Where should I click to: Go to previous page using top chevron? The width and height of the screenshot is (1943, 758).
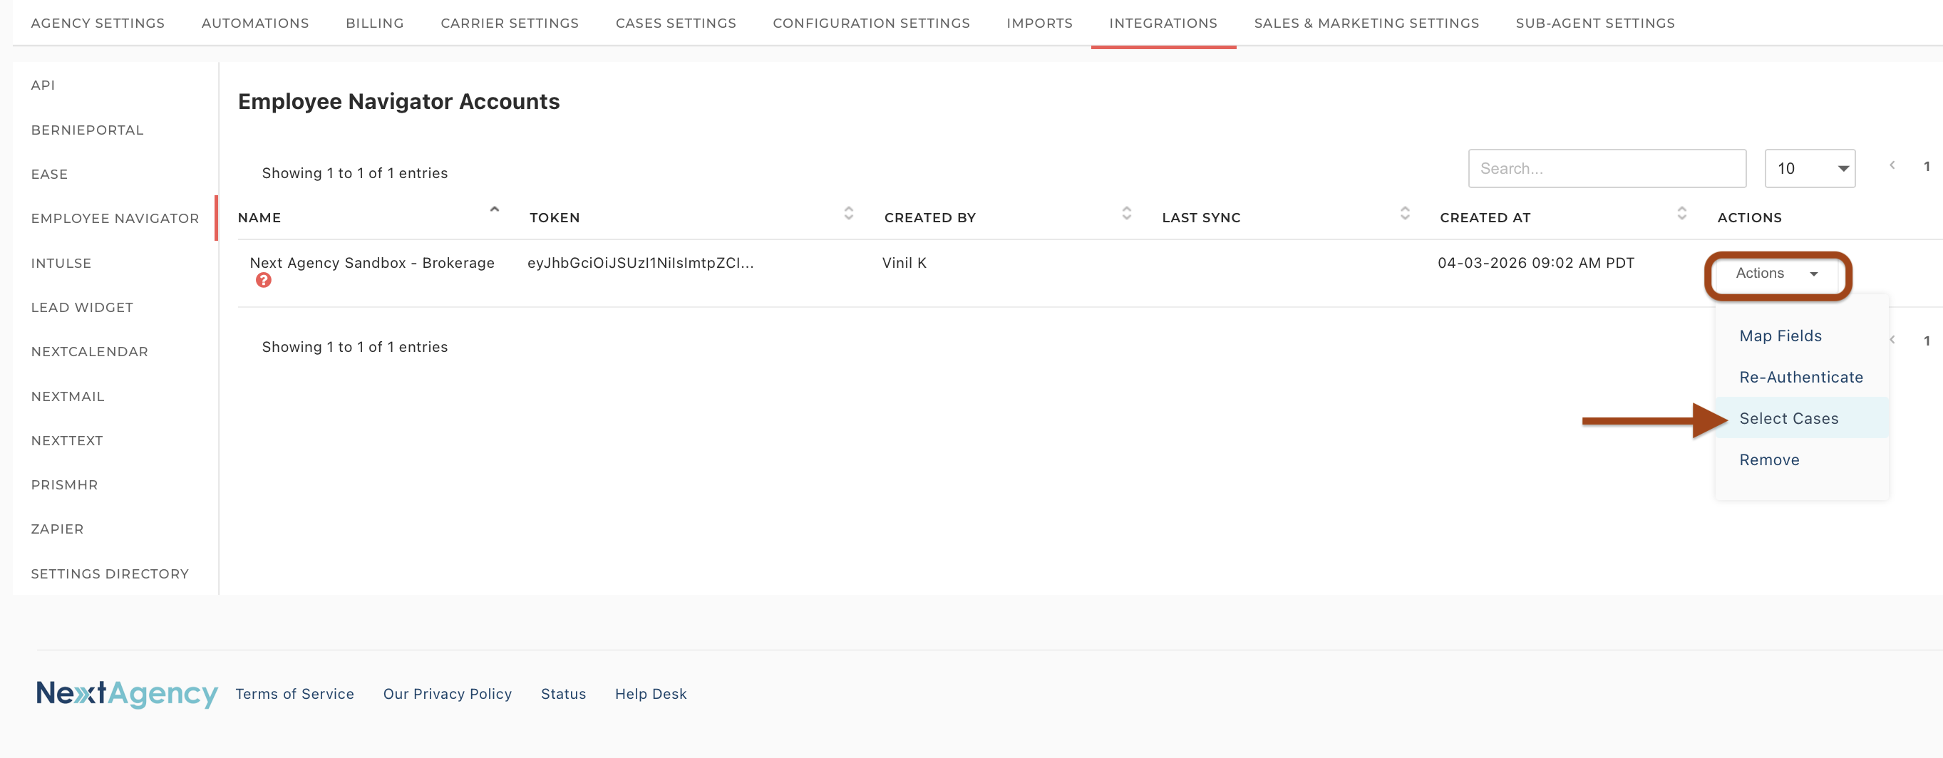pos(1892,166)
